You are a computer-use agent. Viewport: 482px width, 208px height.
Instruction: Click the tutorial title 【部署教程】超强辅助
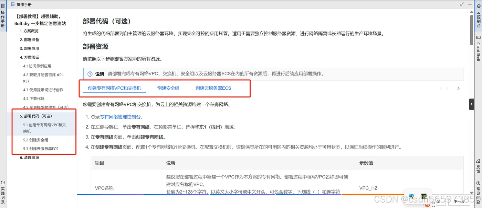(41, 20)
